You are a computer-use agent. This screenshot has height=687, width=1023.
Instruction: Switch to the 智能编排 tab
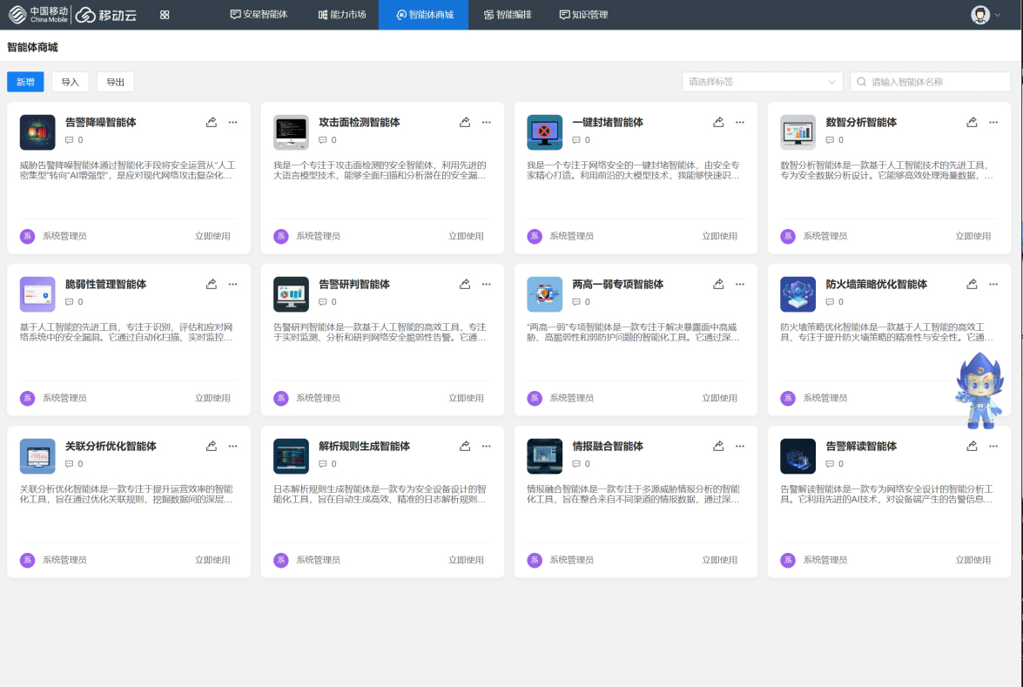coord(508,14)
